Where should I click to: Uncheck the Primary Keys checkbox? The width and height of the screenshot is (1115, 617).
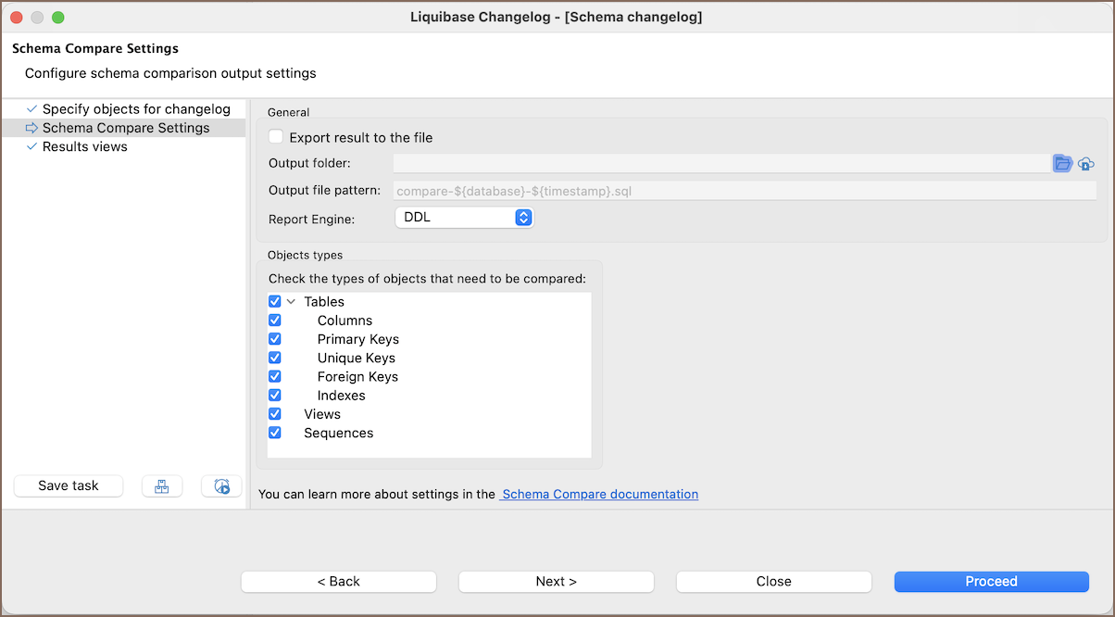coord(275,339)
